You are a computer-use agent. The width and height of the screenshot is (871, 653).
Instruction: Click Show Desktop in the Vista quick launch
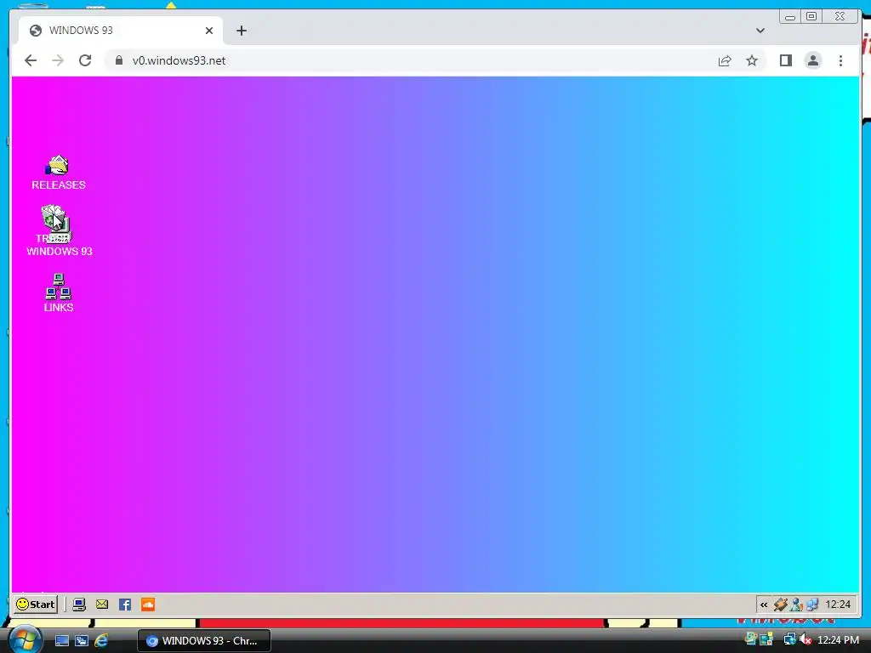(61, 641)
